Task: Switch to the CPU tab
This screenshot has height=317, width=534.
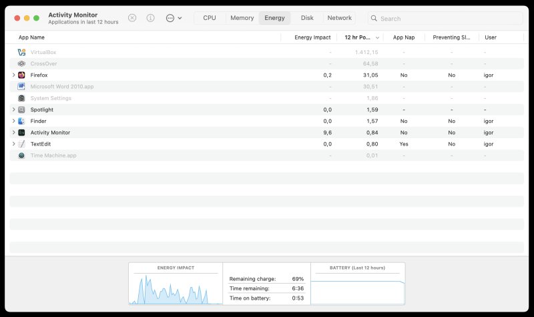Action: pos(210,18)
